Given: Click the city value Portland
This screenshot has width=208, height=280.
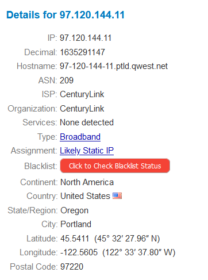Looking at the screenshot, I should (76, 224).
